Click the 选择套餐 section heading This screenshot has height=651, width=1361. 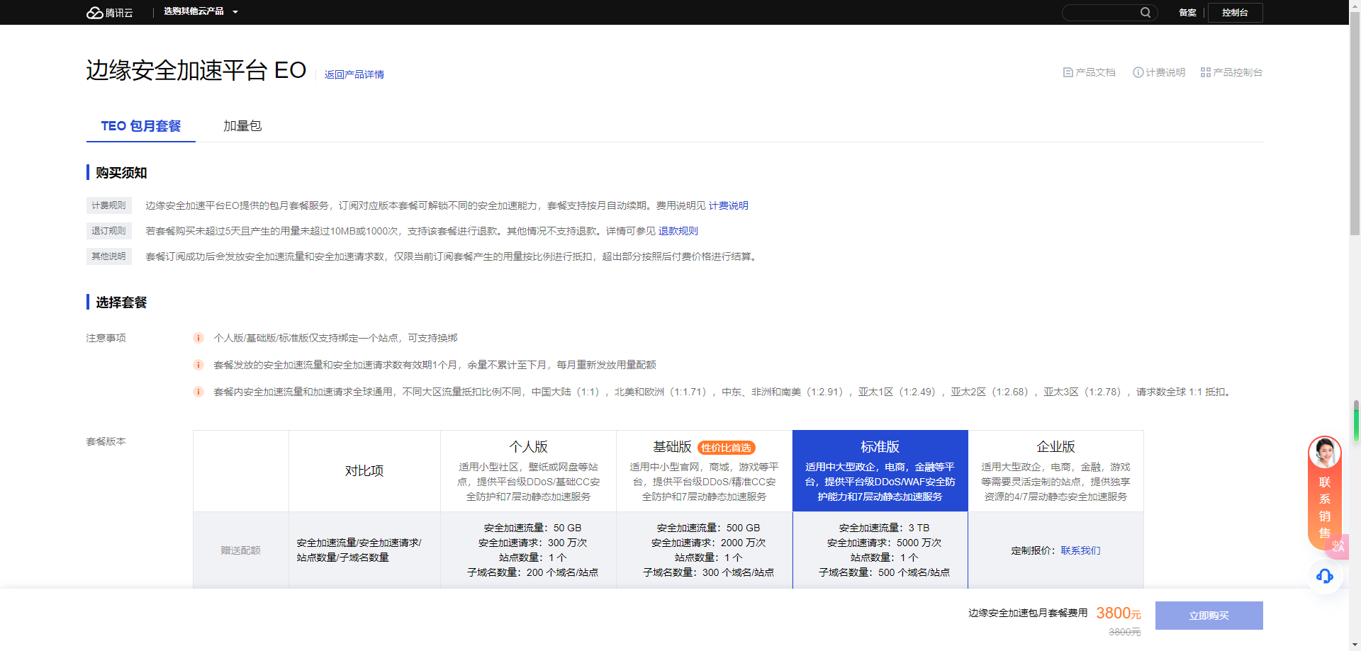(x=121, y=302)
